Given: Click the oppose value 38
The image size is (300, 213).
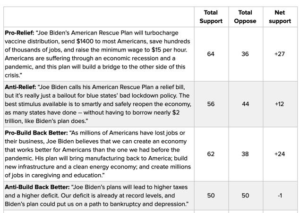Looking at the screenshot, I should click(245, 154).
